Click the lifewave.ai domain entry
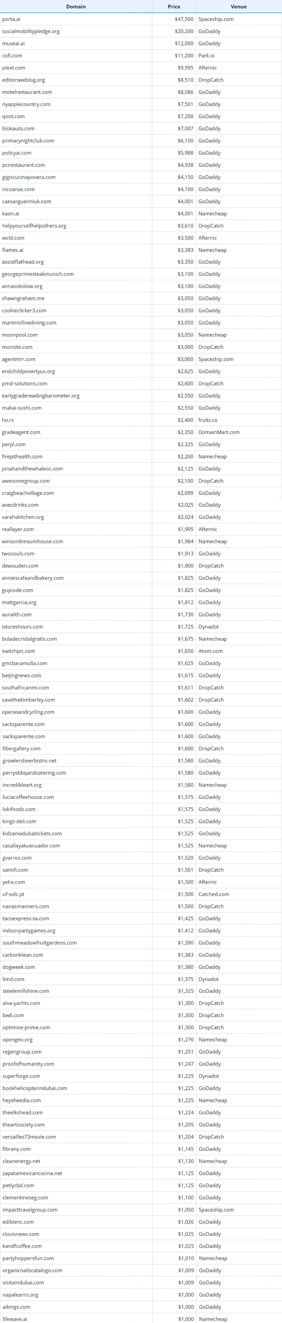This screenshot has height=1323, width=282. 15,1319
